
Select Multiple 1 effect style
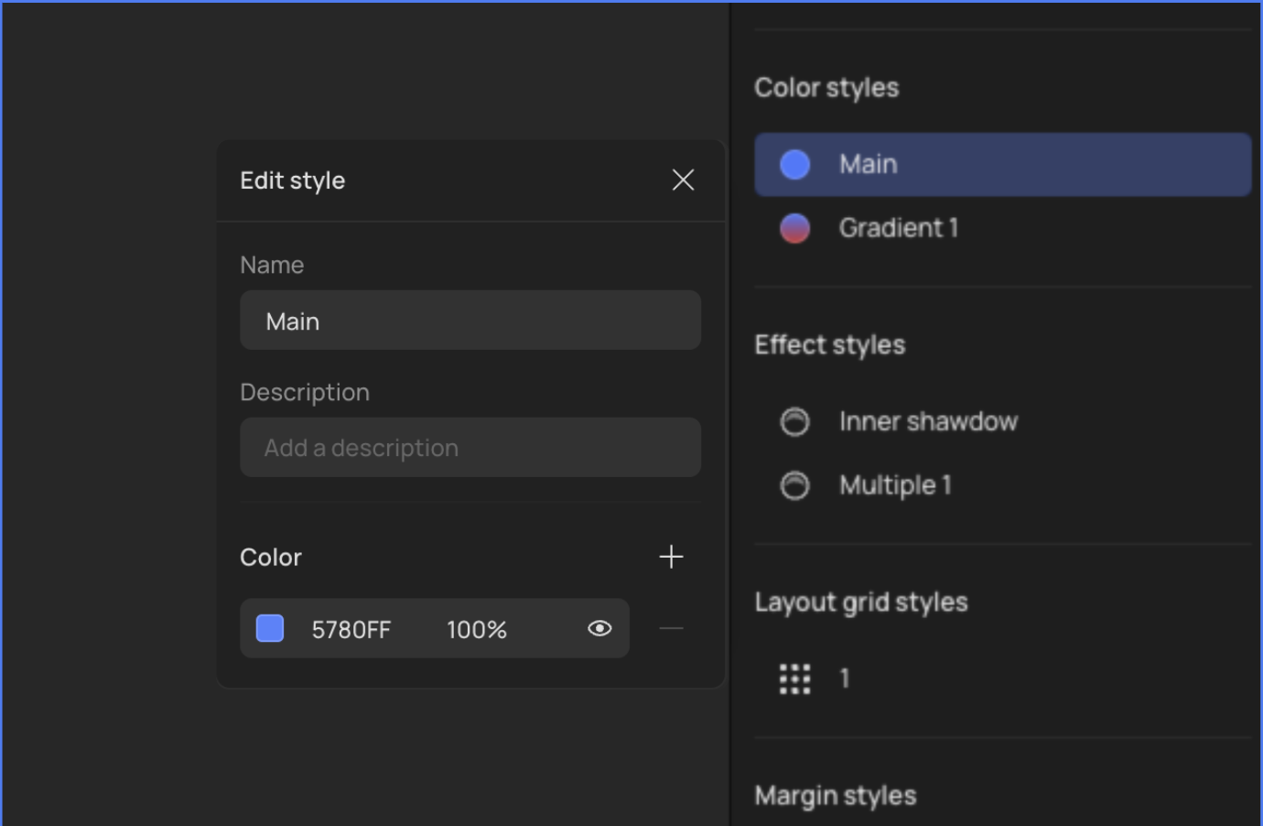click(1002, 485)
